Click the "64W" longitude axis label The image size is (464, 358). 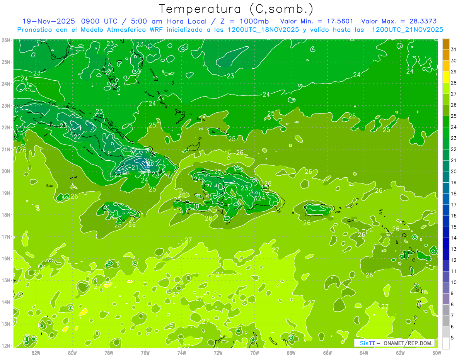coord(364,353)
